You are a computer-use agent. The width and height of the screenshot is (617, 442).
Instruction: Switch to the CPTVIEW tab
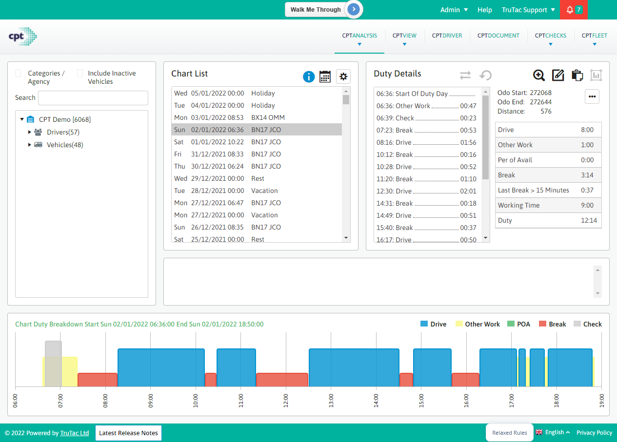coord(404,35)
